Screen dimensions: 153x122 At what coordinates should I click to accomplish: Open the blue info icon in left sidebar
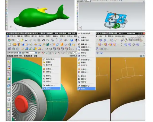click(9, 86)
